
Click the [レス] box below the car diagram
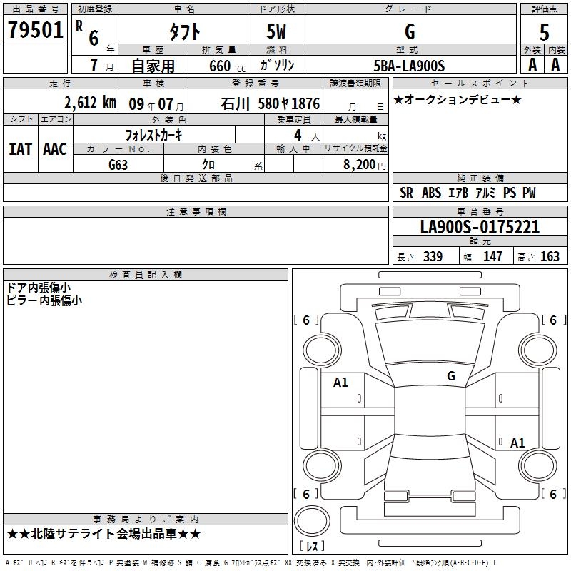pyautogui.click(x=311, y=547)
